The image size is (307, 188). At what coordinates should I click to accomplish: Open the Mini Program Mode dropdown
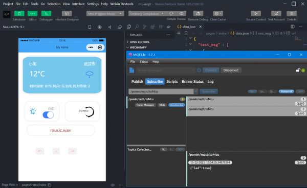click(105, 14)
